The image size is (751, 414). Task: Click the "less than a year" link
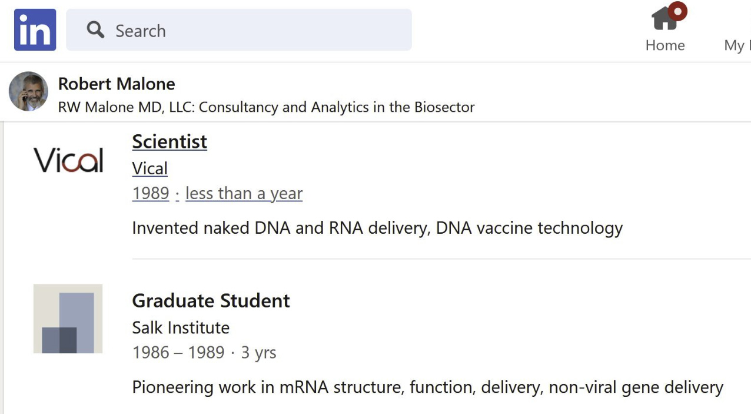click(244, 193)
